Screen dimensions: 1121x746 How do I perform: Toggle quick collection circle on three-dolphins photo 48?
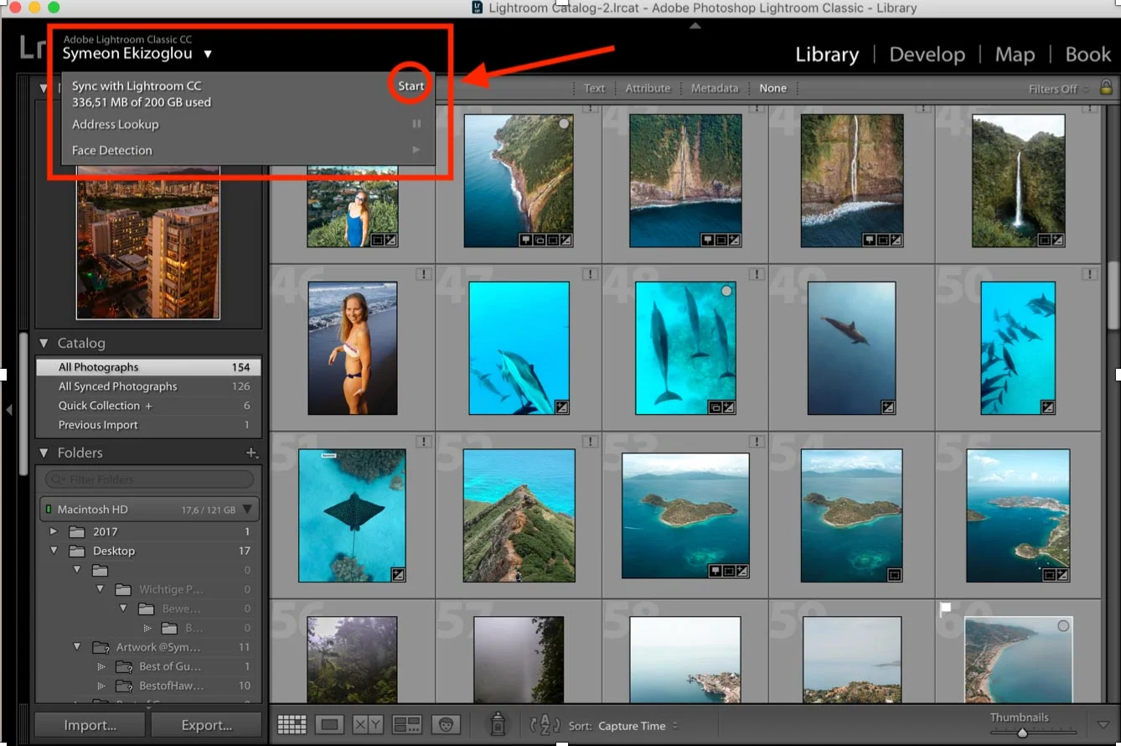coord(726,291)
